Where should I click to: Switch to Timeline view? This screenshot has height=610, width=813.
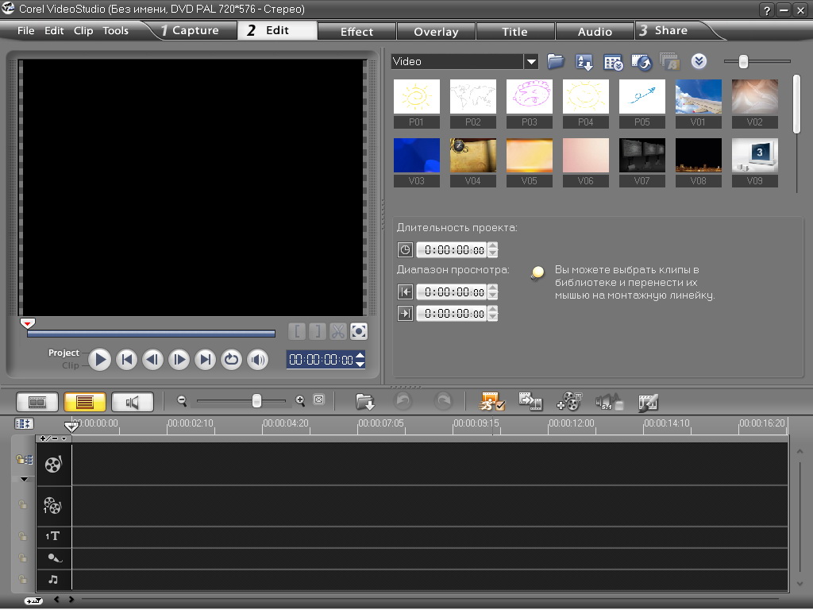click(84, 402)
